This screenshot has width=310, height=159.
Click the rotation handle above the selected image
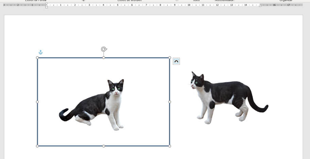click(104, 49)
